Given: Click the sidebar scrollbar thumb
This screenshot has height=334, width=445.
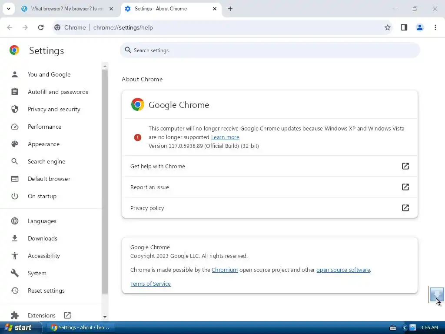Looking at the screenshot, I should [x=105, y=182].
